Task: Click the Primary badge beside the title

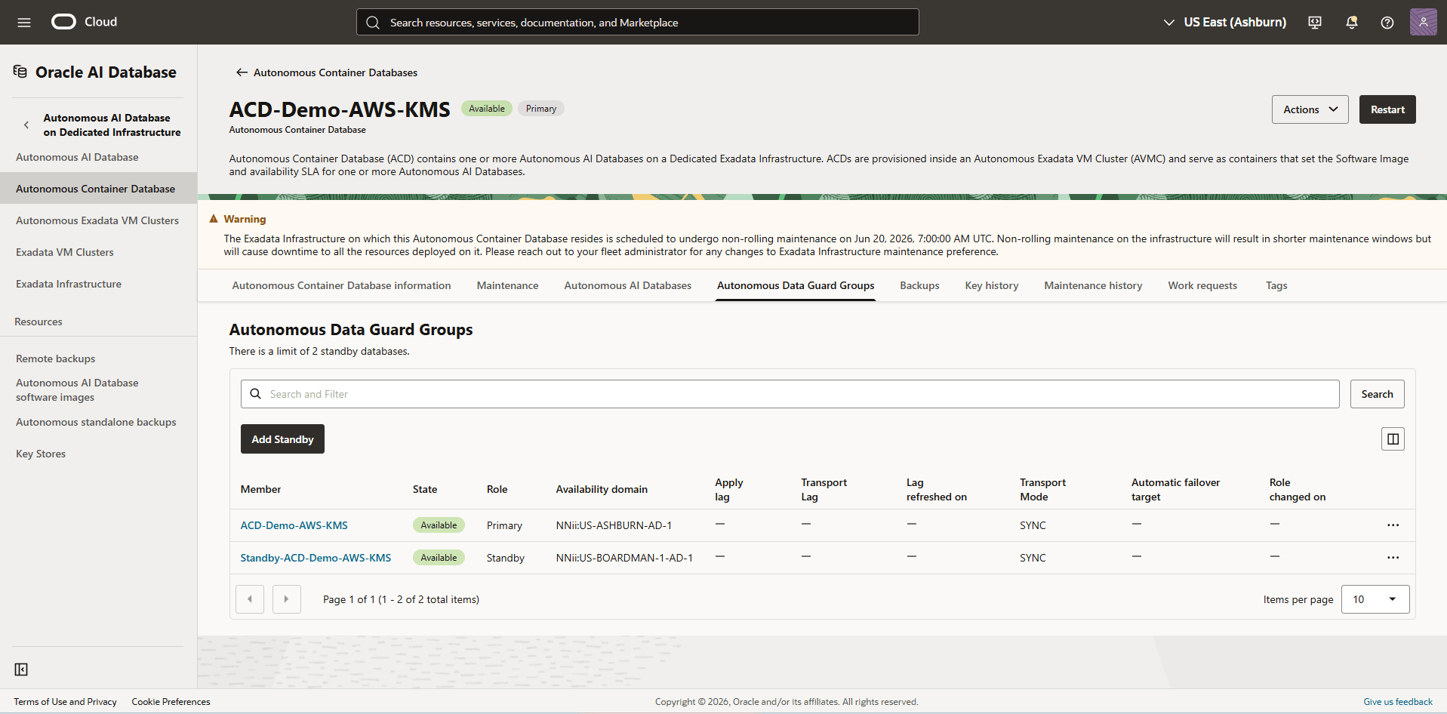Action: [541, 109]
